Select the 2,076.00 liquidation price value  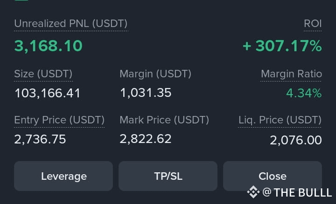tap(296, 140)
